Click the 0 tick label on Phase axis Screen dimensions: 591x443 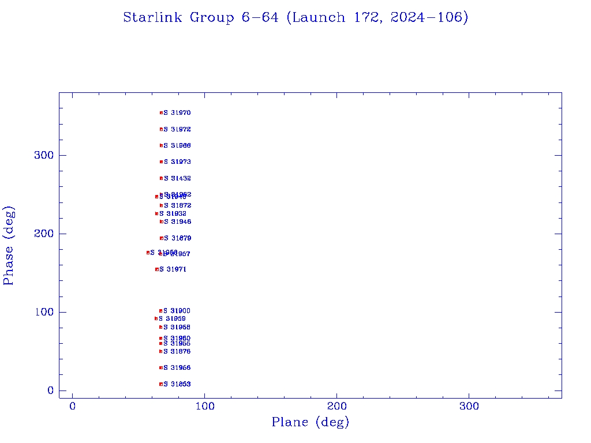coord(51,391)
